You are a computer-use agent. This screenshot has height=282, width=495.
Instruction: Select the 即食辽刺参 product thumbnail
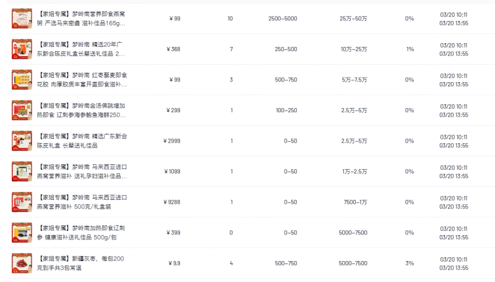22,233
